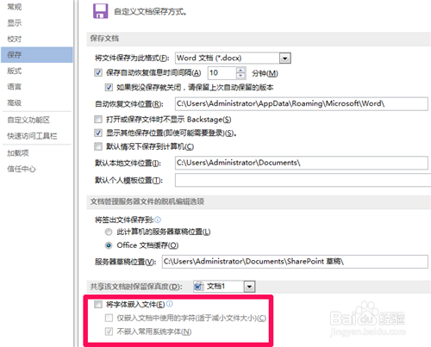Open the 版式 options category

coord(15,71)
